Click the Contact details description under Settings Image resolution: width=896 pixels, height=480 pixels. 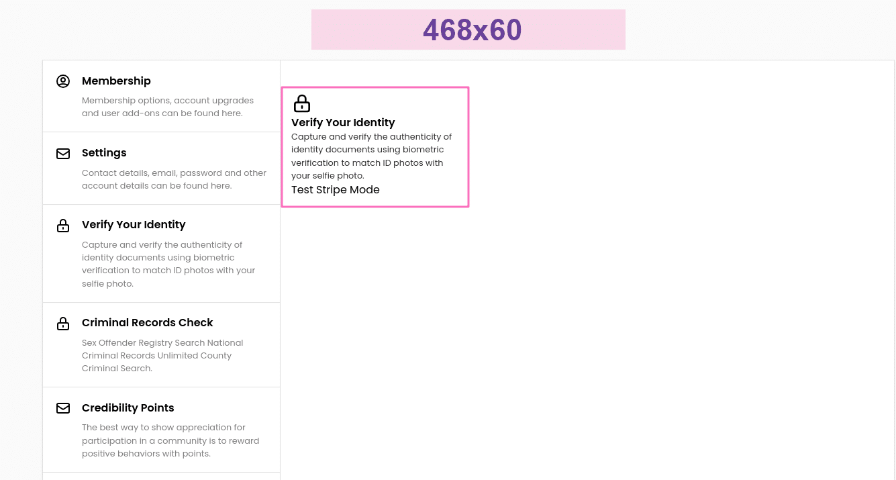pyautogui.click(x=174, y=179)
